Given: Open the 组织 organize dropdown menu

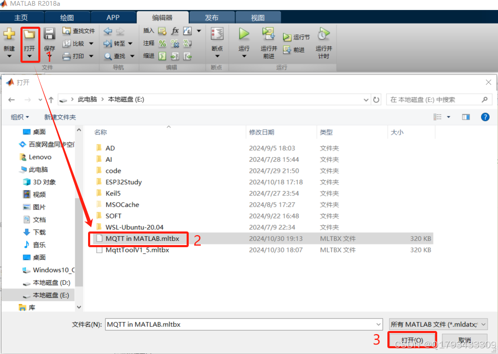Looking at the screenshot, I should point(20,117).
